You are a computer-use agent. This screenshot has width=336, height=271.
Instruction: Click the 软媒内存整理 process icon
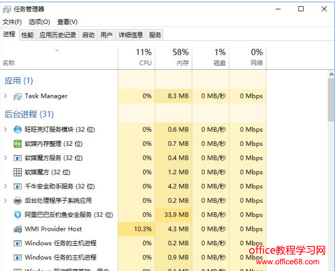17,144
